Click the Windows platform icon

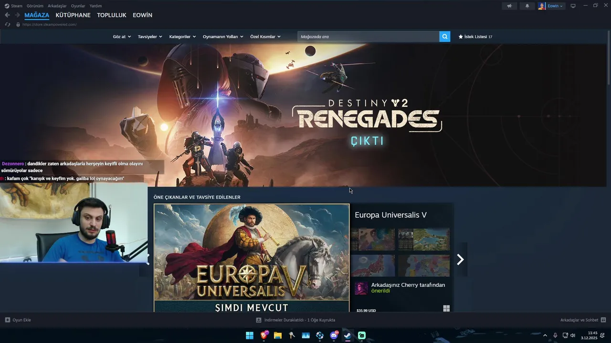[x=446, y=309]
